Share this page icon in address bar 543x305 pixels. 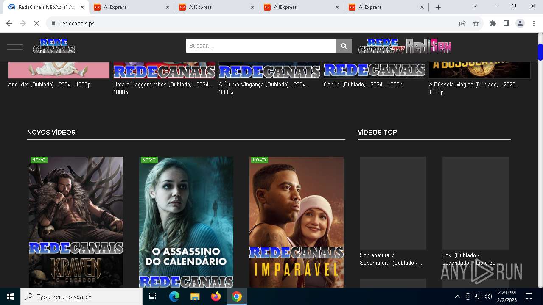[462, 23]
